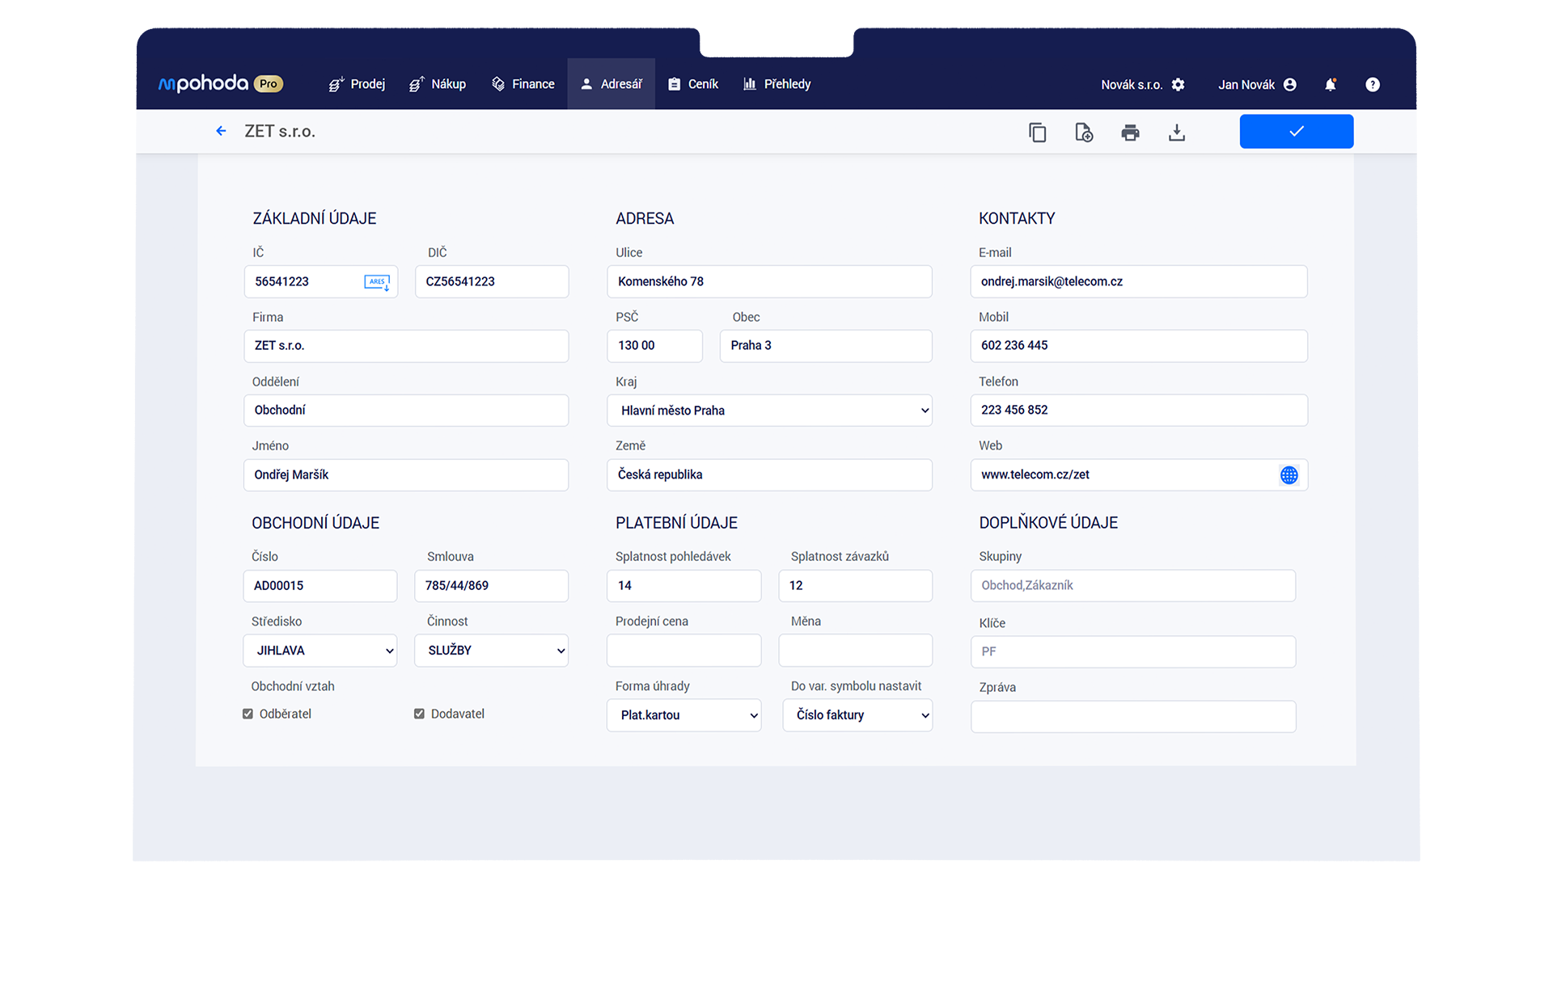The height and width of the screenshot is (982, 1553).
Task: Open the help question mark icon
Action: (1372, 85)
